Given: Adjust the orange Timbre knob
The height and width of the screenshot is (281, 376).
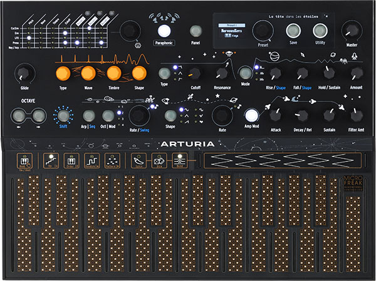Looking at the screenshot, I should click(x=114, y=73).
